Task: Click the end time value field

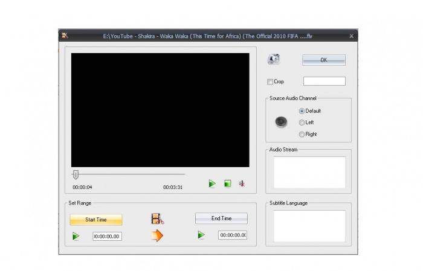Action: 233,235
